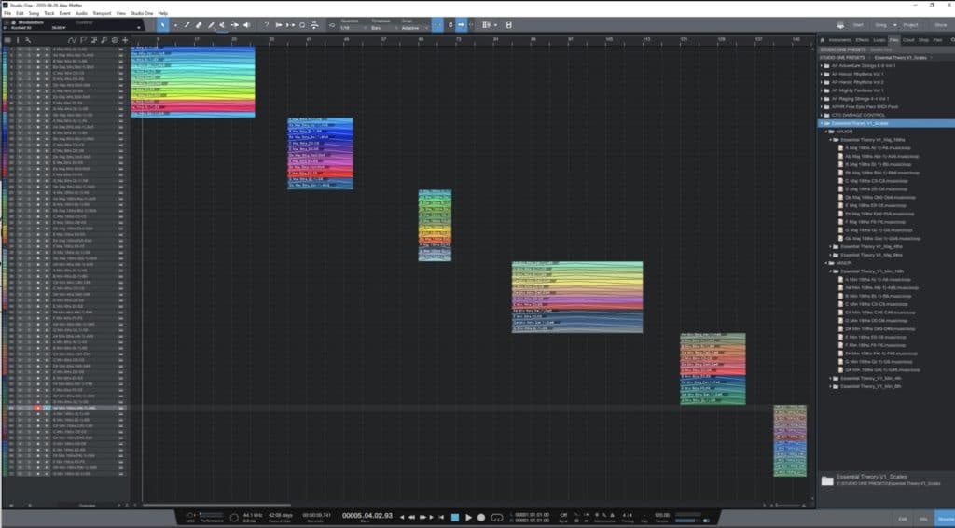
Task: Expand the CTS DAMAGE CONTROL folder
Action: [x=822, y=115]
